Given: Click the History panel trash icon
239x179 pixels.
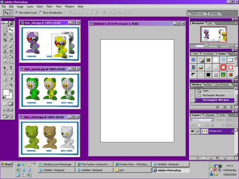Looking at the screenshot, I should tap(231, 107).
